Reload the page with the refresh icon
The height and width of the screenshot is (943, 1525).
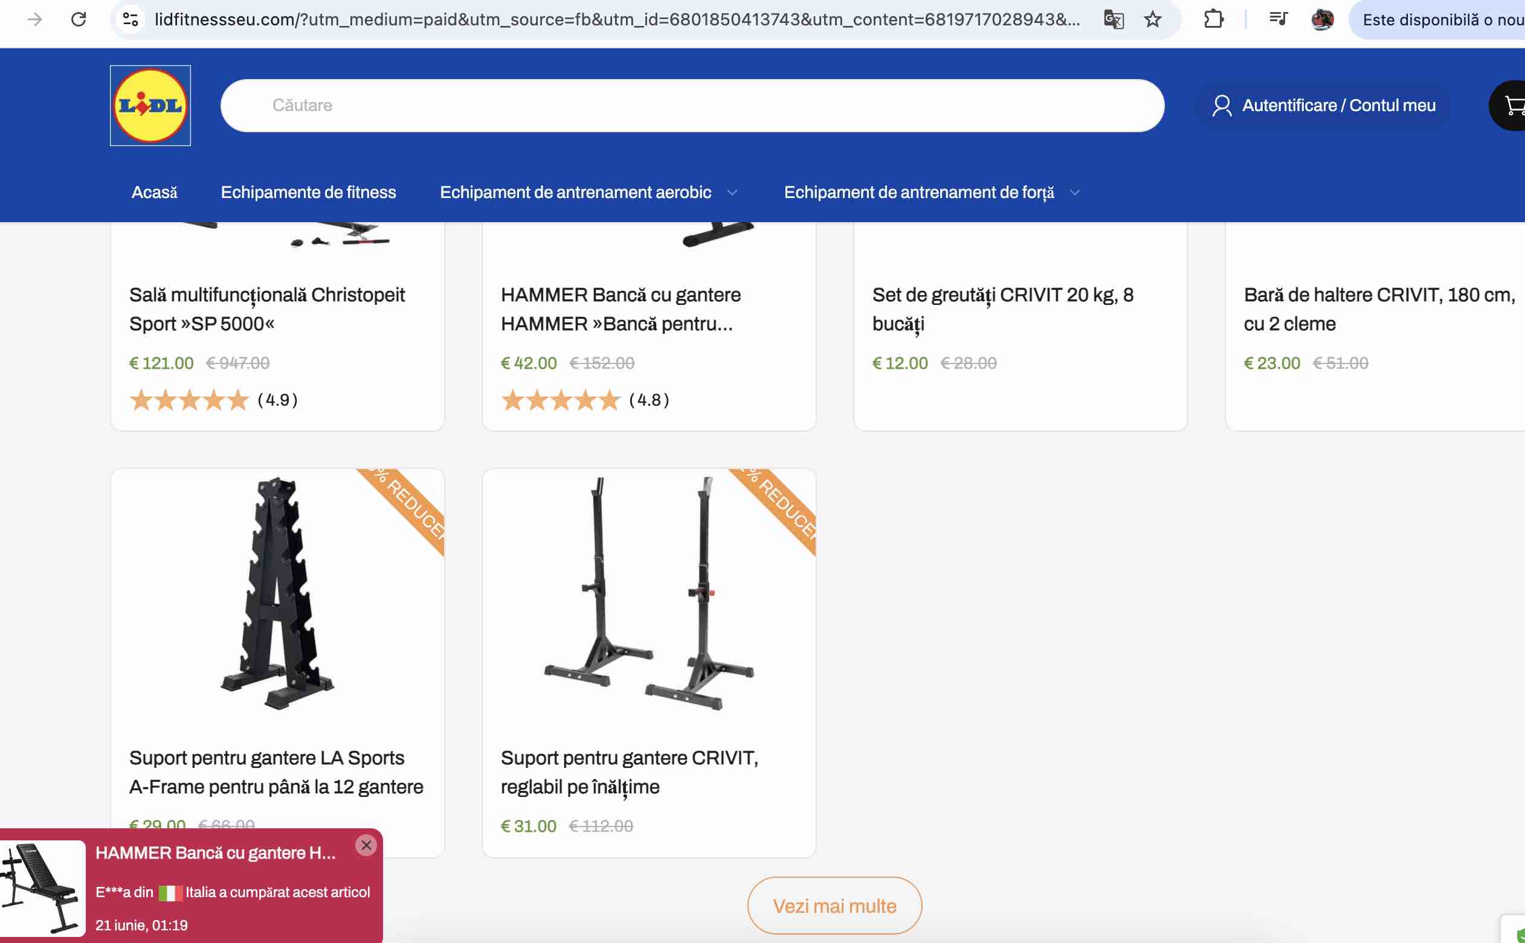pyautogui.click(x=79, y=19)
